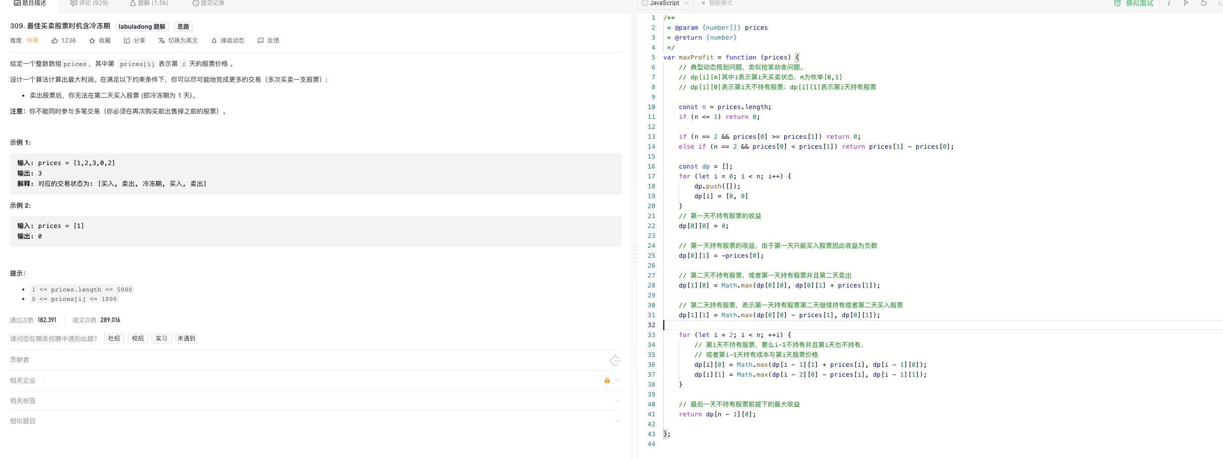Click the '1 <= prices.length <= 5000' constraint
This screenshot has height=459, width=1223.
tap(82, 289)
